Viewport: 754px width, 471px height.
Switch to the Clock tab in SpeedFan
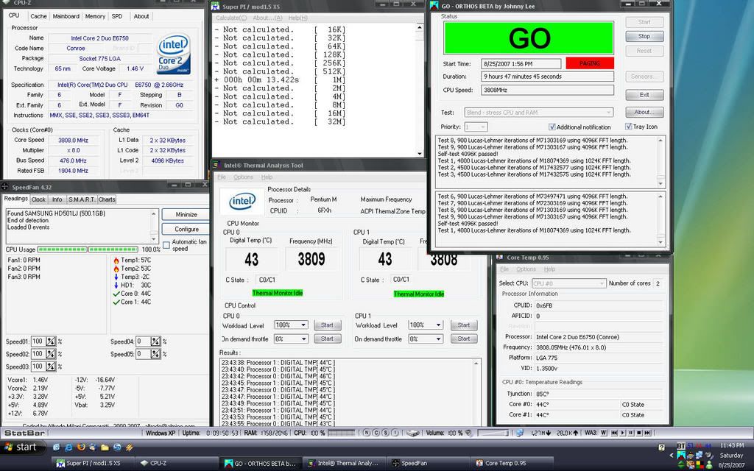[38, 199]
